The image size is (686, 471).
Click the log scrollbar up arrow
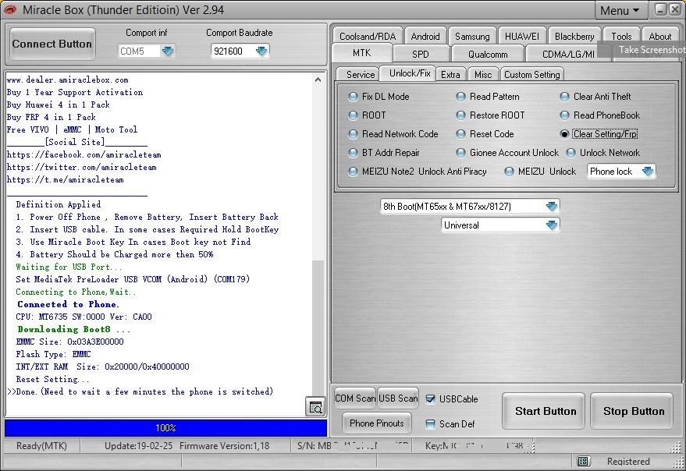(x=318, y=80)
